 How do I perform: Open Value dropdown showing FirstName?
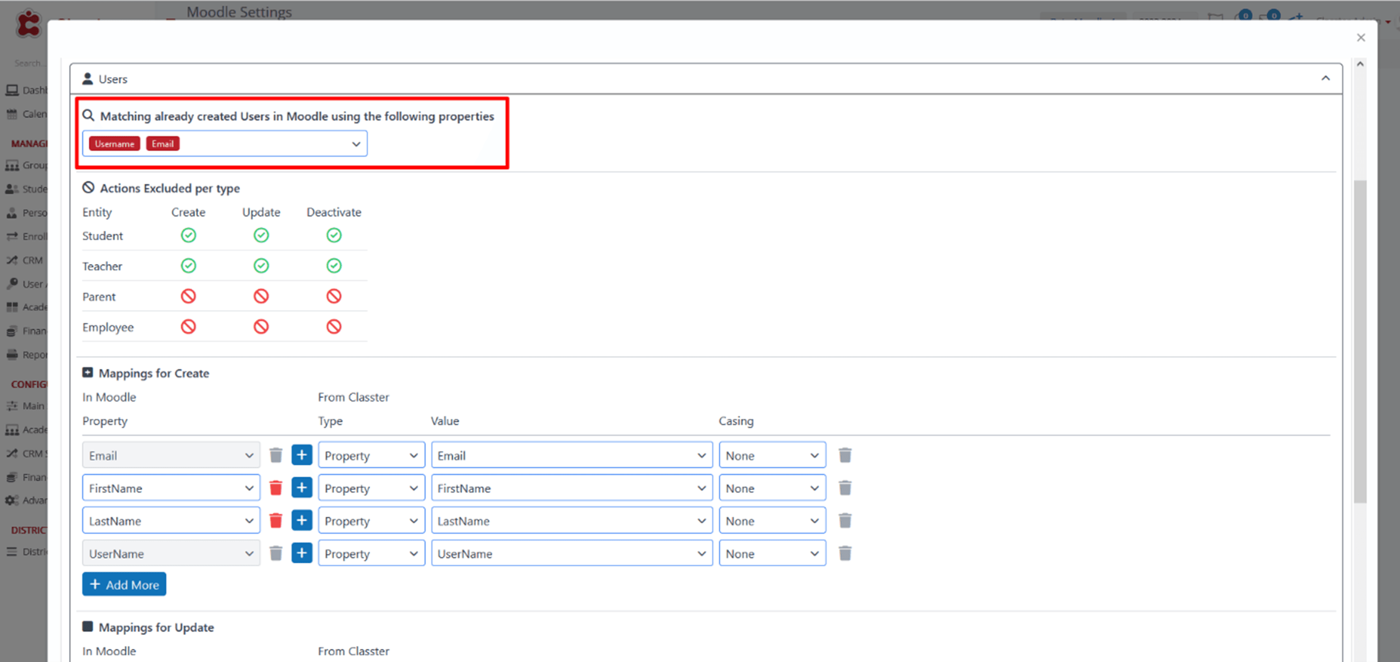pyautogui.click(x=572, y=488)
